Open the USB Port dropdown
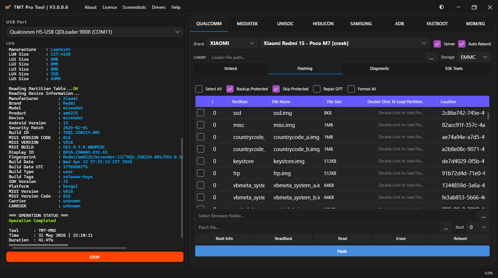This screenshot has height=278, width=498. 95,32
